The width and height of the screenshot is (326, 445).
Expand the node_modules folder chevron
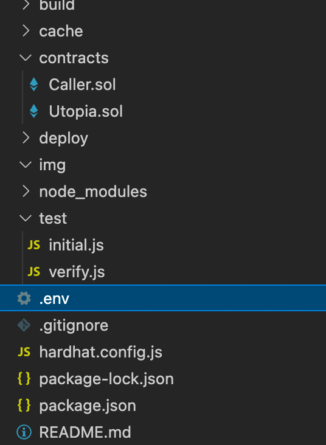click(26, 191)
